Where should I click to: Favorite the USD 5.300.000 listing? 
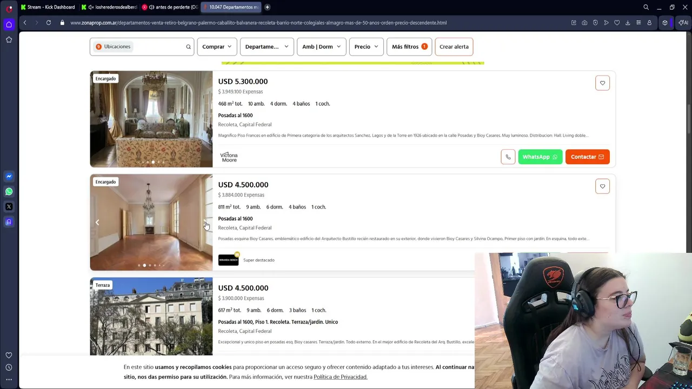click(602, 83)
